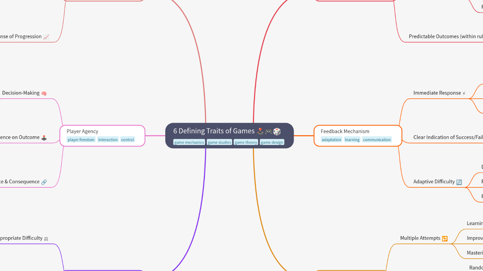The image size is (483, 271).
Task: Click the brain icon beside Decision-Making
Action: point(44,93)
